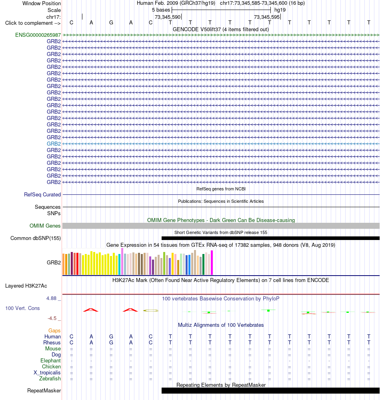The width and height of the screenshot is (380, 400).
Task: Click the 'GENCODE V50lift37 (4 items filtered out)' title
Action: (x=221, y=30)
